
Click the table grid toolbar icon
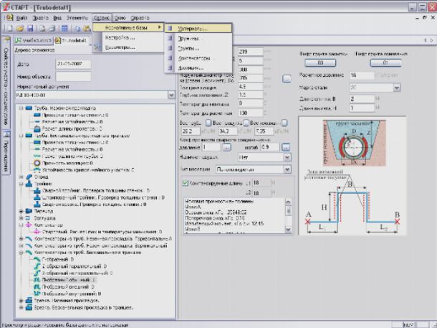(x=64, y=28)
